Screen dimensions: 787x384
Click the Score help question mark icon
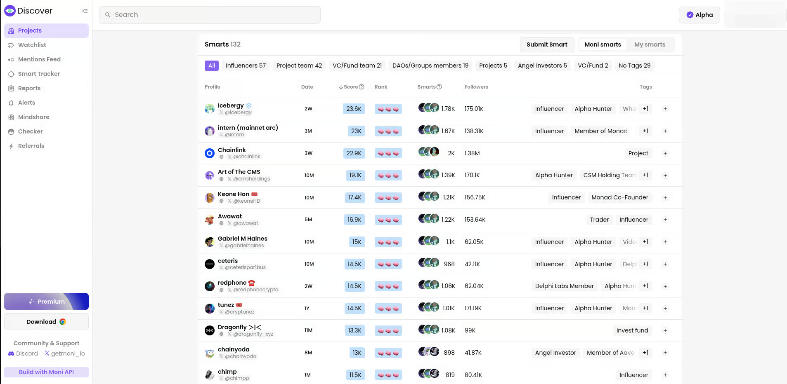[362, 87]
